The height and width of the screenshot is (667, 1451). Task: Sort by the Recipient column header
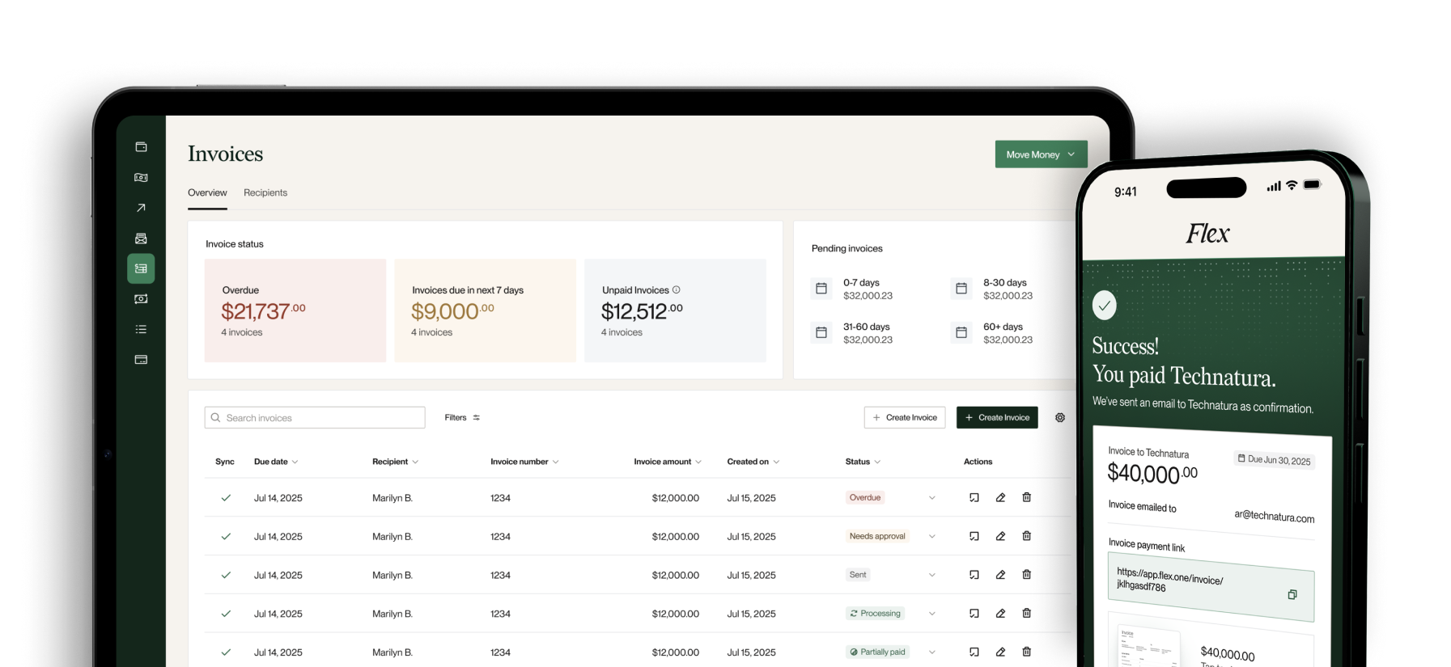click(x=395, y=462)
